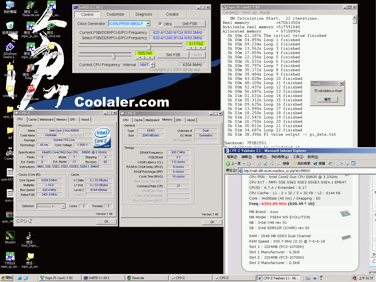
Task: Expand the IE Back history dropdown arrow
Action: point(244,164)
